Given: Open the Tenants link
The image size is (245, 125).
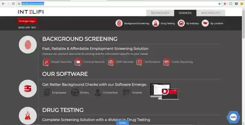Looking at the screenshot, I should [x=137, y=92].
